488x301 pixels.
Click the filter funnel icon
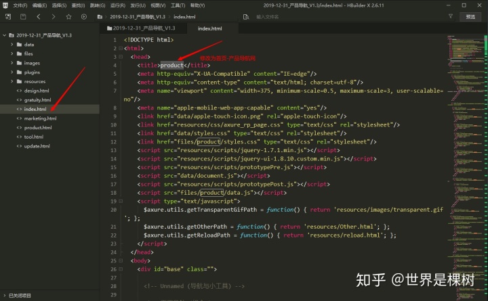(450, 16)
